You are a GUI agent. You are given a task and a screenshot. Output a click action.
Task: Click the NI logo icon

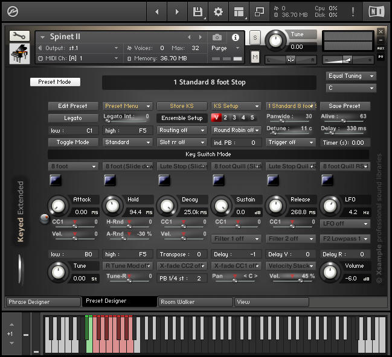pyautogui.click(x=376, y=11)
